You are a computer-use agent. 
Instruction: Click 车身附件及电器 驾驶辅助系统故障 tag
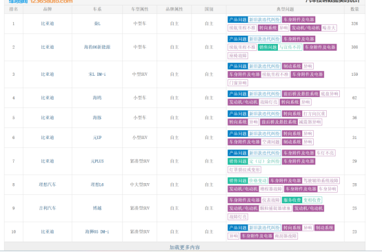coord(304,180)
